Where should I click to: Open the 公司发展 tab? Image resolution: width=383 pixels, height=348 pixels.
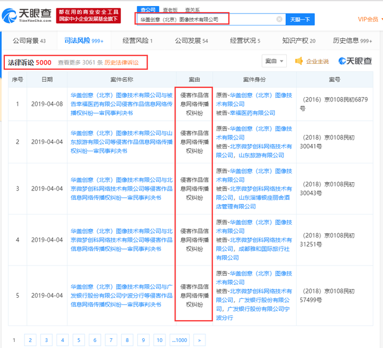pos(191,41)
